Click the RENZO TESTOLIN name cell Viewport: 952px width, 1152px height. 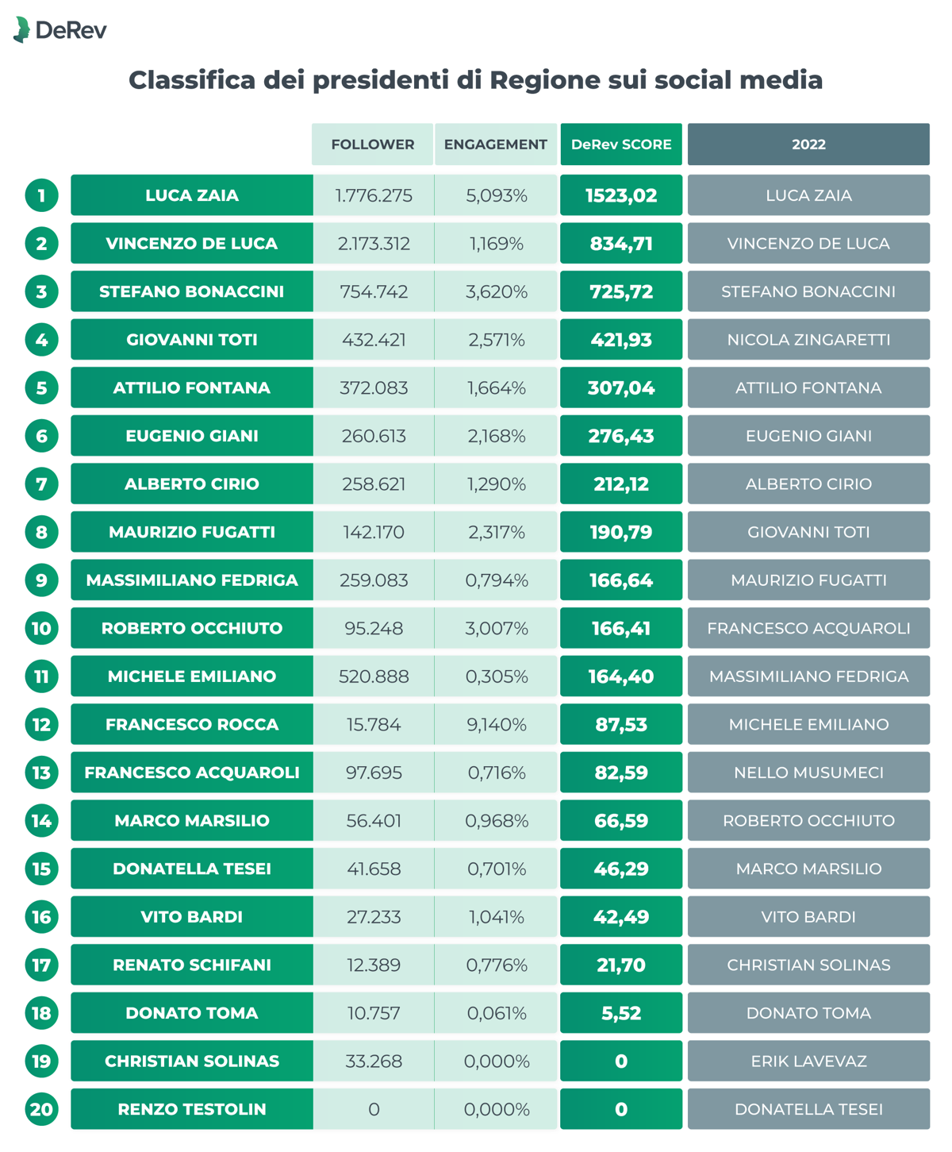click(x=192, y=1109)
